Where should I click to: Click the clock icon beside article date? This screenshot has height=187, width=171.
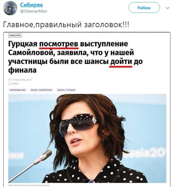pyautogui.click(x=10, y=80)
